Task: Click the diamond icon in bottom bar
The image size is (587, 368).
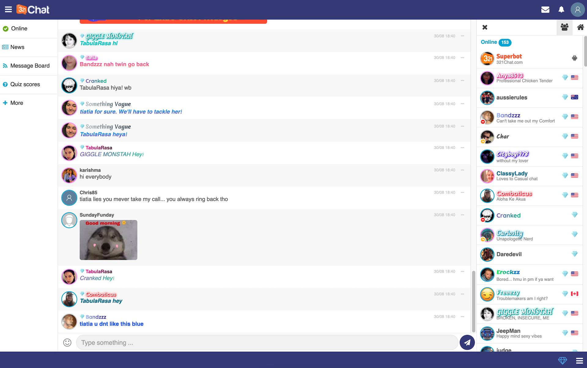Action: 562,360
